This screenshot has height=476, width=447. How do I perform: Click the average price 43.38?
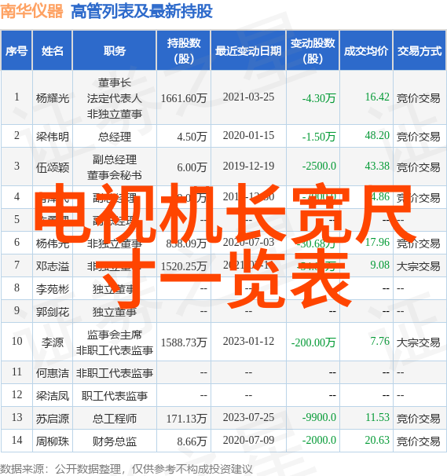pos(377,166)
